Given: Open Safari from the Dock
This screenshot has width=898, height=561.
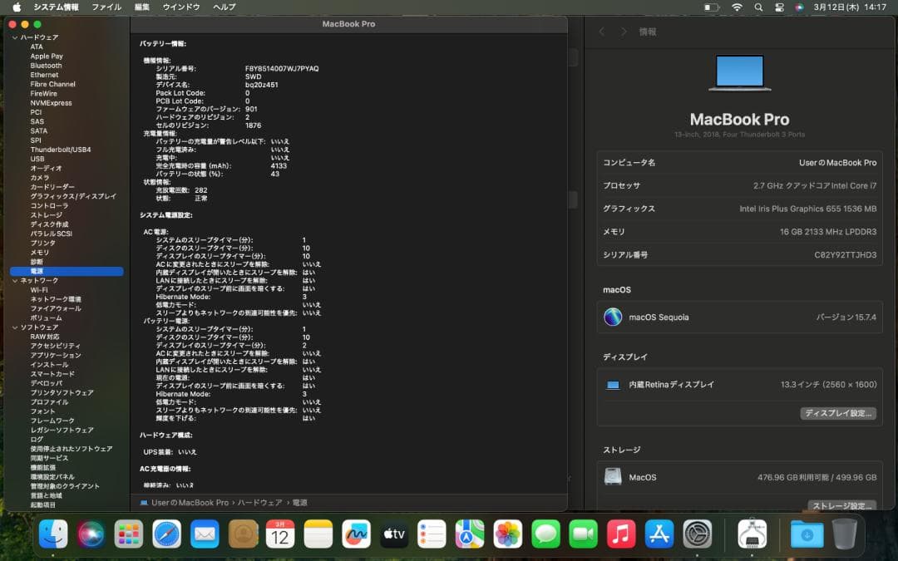Looking at the screenshot, I should [x=166, y=534].
